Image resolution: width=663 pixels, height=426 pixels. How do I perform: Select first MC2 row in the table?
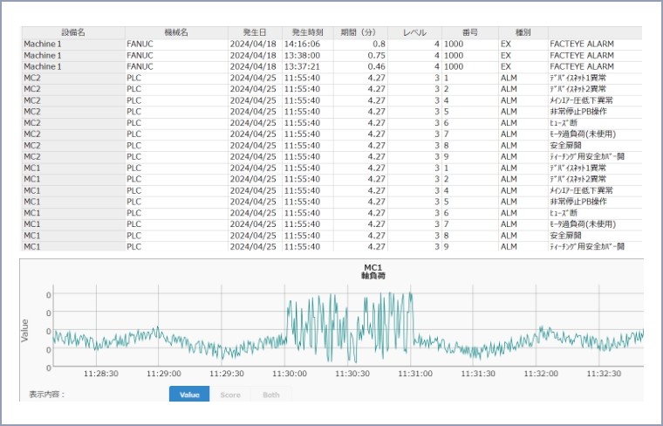(72, 78)
